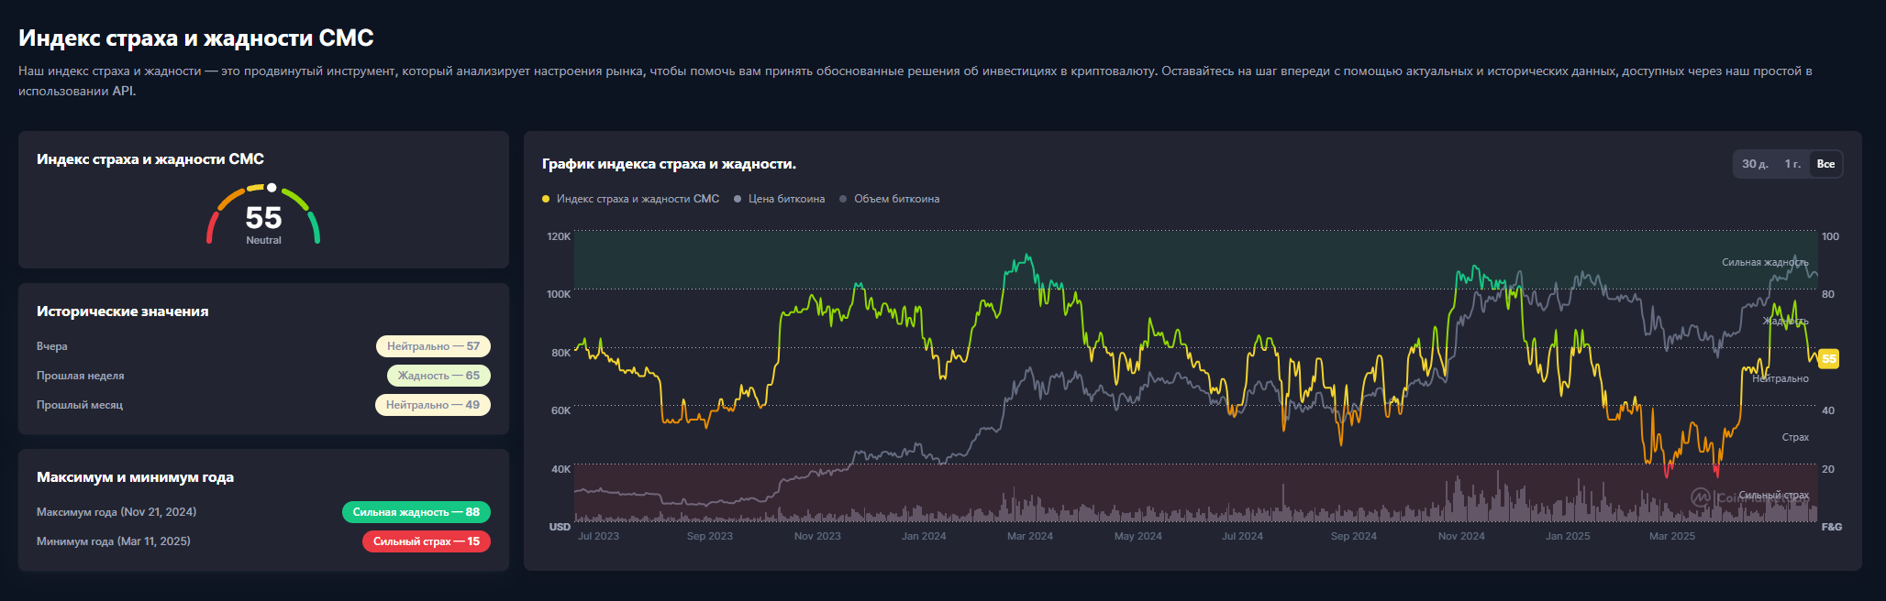The width and height of the screenshot is (1886, 601).
Task: Click the Mar 2024 axis label
Action: click(1030, 536)
